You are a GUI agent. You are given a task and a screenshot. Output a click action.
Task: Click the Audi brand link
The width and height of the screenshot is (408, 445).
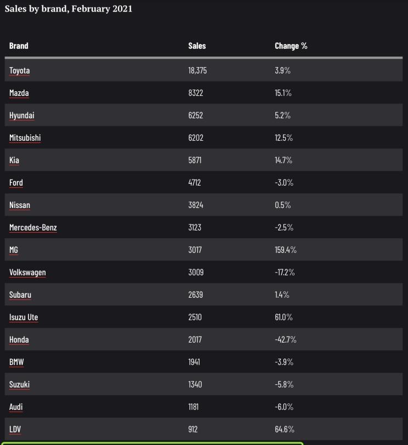(x=16, y=407)
